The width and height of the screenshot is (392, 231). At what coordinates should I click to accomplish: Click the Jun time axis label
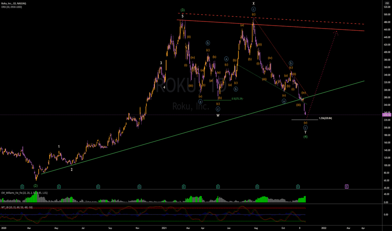pyautogui.click(x=228, y=228)
